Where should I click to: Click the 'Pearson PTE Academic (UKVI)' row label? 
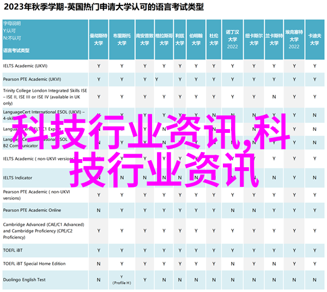point(32,79)
